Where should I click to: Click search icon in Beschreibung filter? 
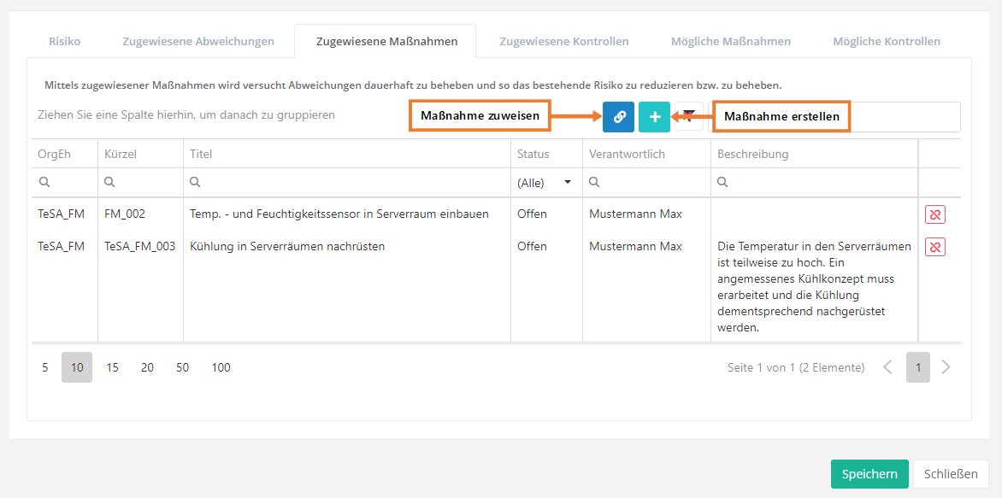[x=723, y=182]
